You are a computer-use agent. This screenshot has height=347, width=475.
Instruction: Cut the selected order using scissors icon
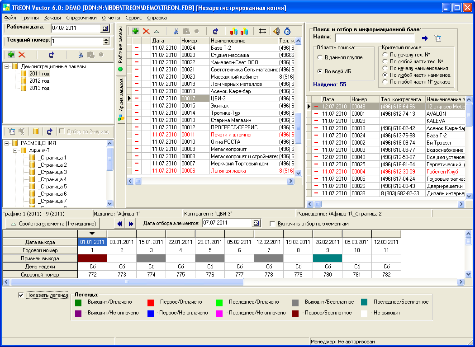[x=176, y=31]
